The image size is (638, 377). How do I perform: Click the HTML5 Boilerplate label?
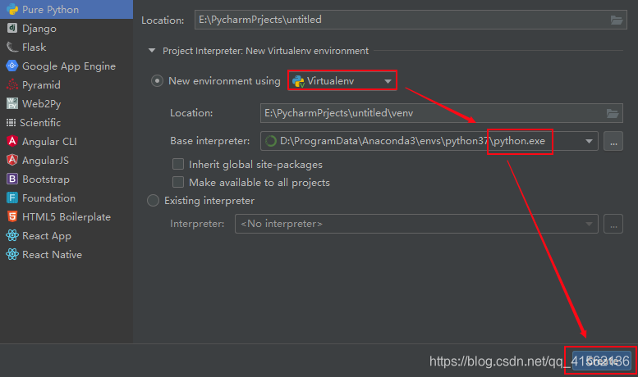tap(67, 217)
